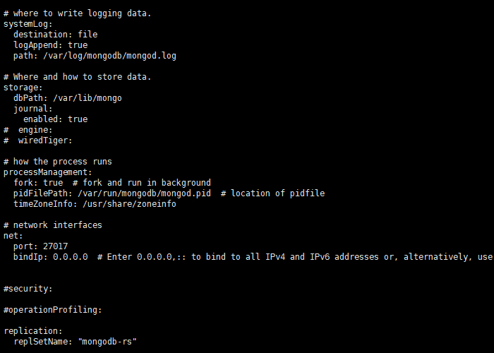494x353 pixels.
Task: Click the commented wiredTiger: line
Action: tap(38, 140)
